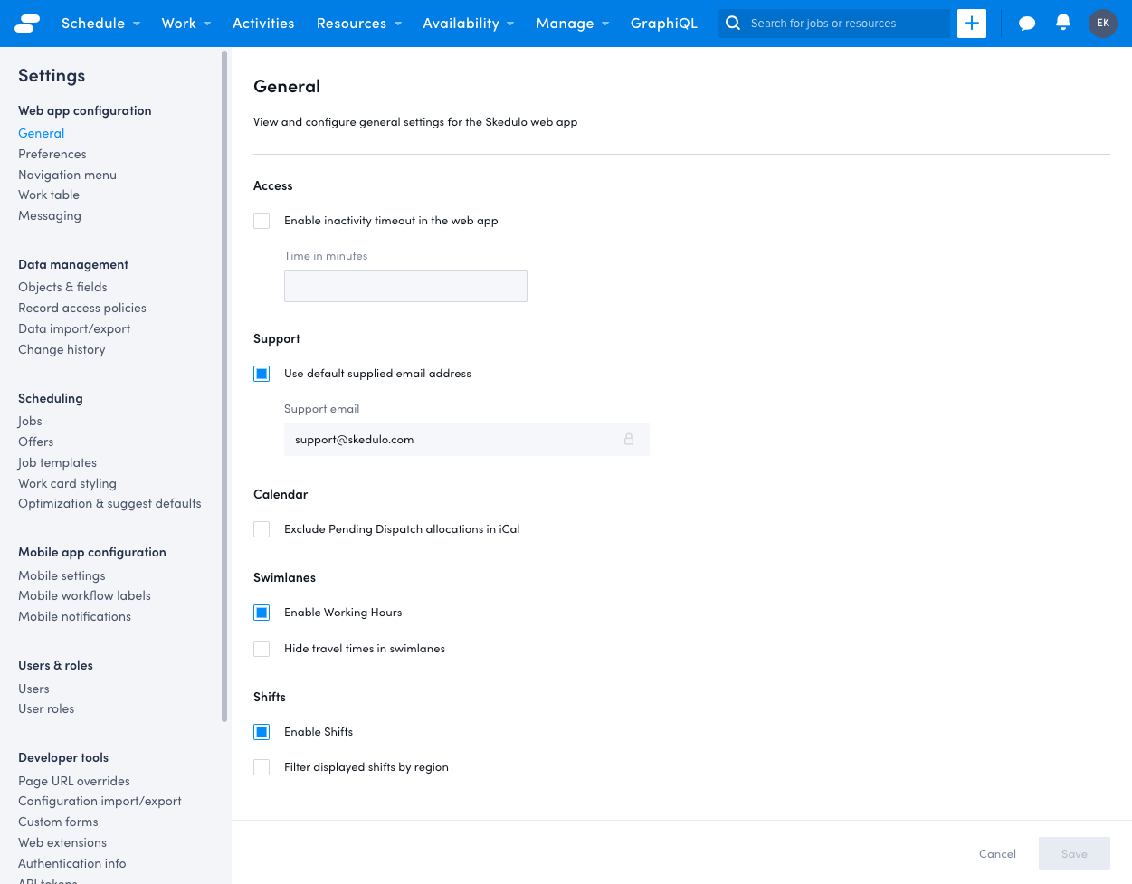Expand the Resources dropdown
This screenshot has width=1132, height=884.
[x=353, y=24]
